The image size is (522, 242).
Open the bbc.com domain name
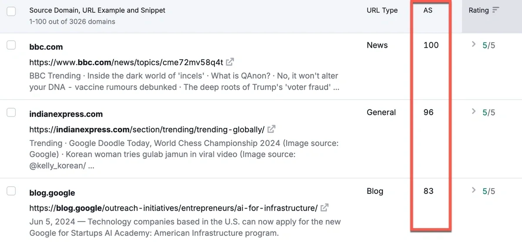[x=46, y=47]
